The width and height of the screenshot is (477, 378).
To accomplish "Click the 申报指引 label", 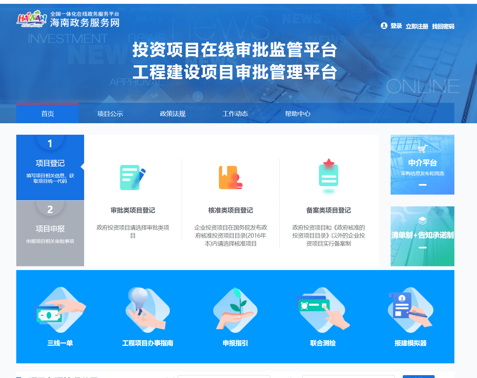I will 235,343.
